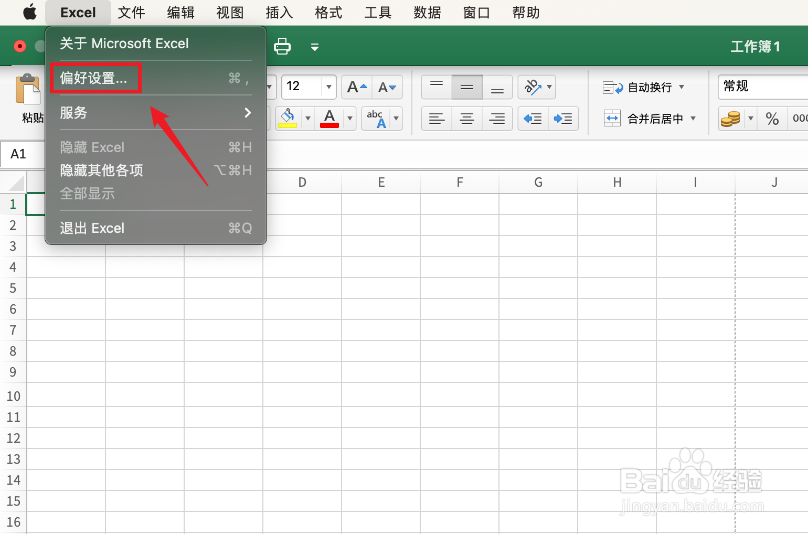
Task: Increase font size with large A button
Action: click(x=357, y=87)
